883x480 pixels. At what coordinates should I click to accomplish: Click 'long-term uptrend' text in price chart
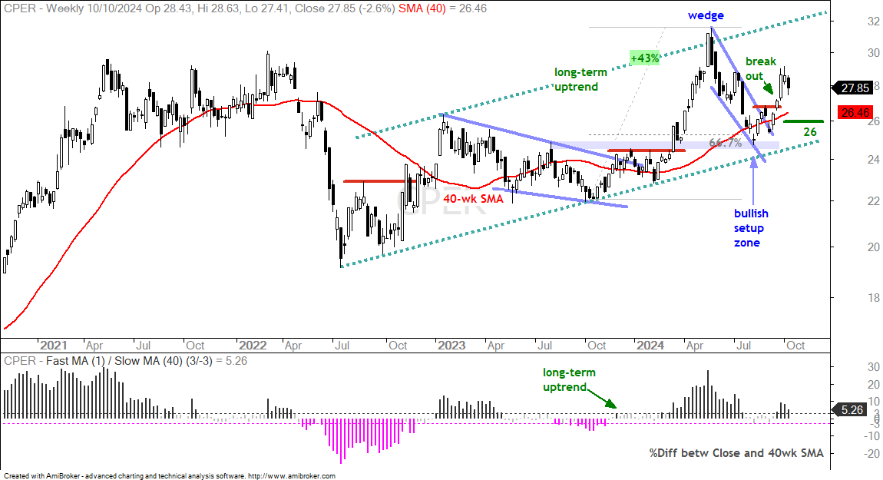coord(580,79)
